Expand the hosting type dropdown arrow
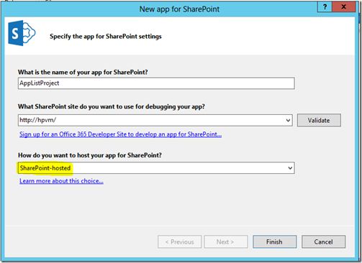Screen dimensions: 362x263 [290, 168]
